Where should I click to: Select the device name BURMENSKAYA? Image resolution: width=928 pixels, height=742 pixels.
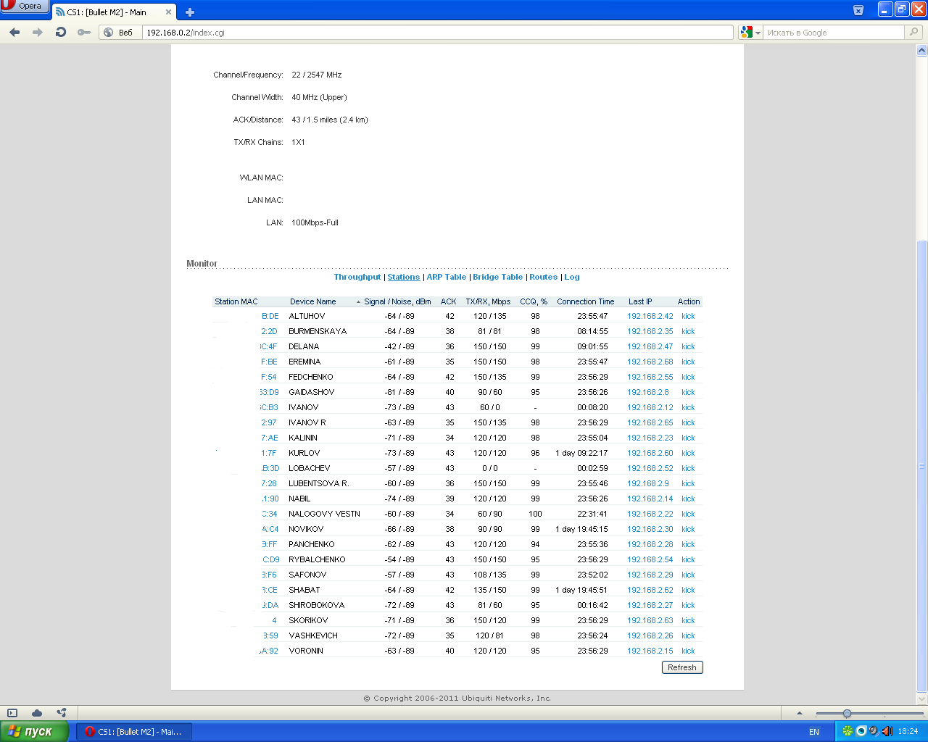click(318, 331)
